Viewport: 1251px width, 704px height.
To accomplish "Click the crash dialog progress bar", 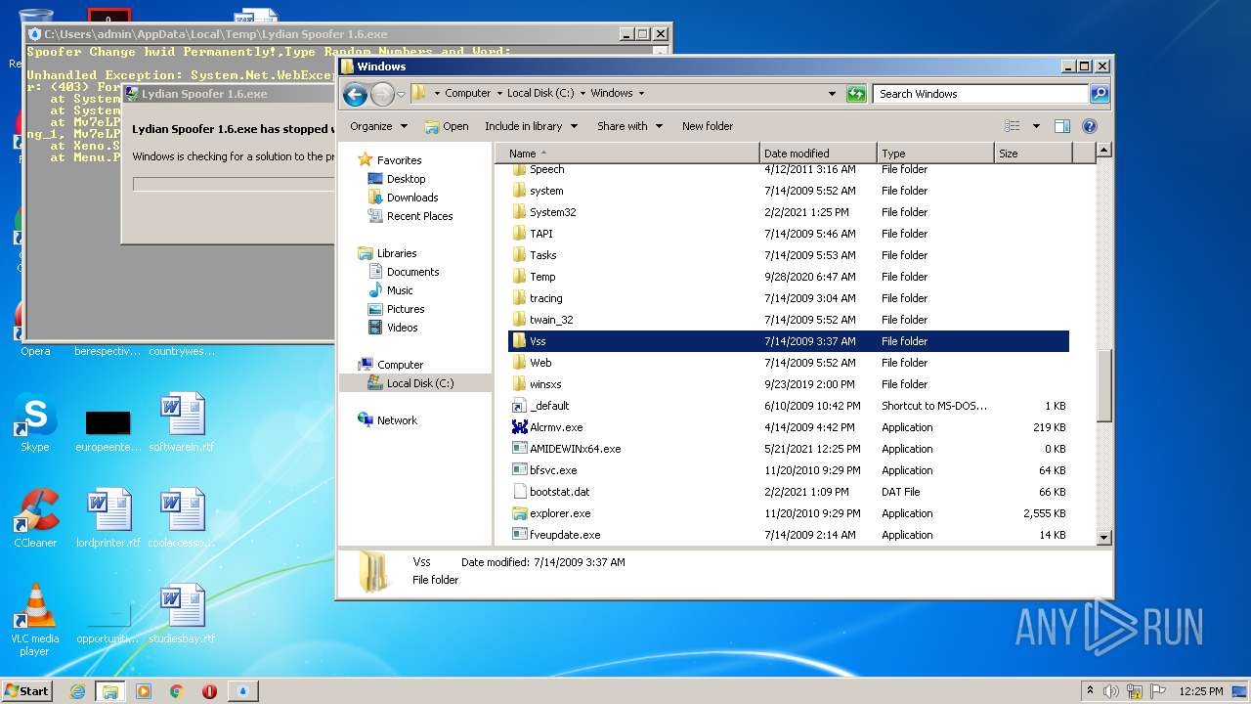I will coord(234,184).
